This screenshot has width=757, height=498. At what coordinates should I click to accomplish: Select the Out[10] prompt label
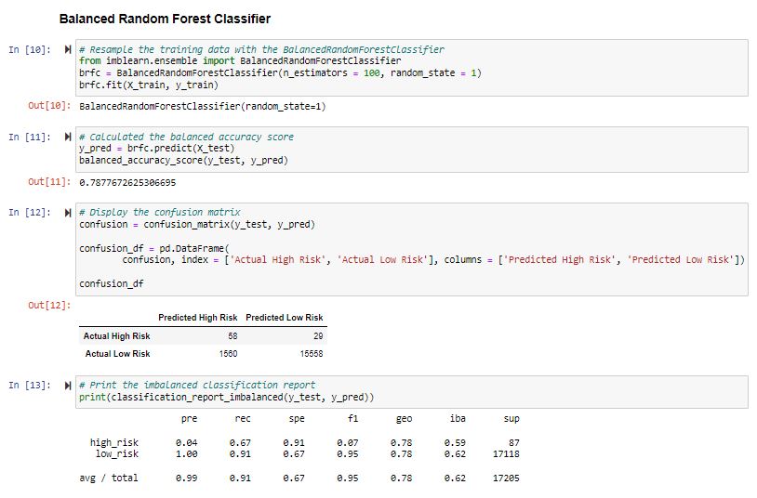[x=49, y=106]
